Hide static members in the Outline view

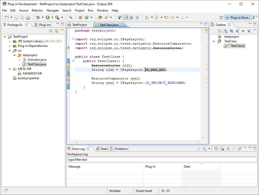tap(237, 31)
